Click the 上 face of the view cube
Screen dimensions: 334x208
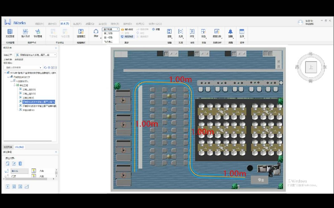[x=311, y=67]
